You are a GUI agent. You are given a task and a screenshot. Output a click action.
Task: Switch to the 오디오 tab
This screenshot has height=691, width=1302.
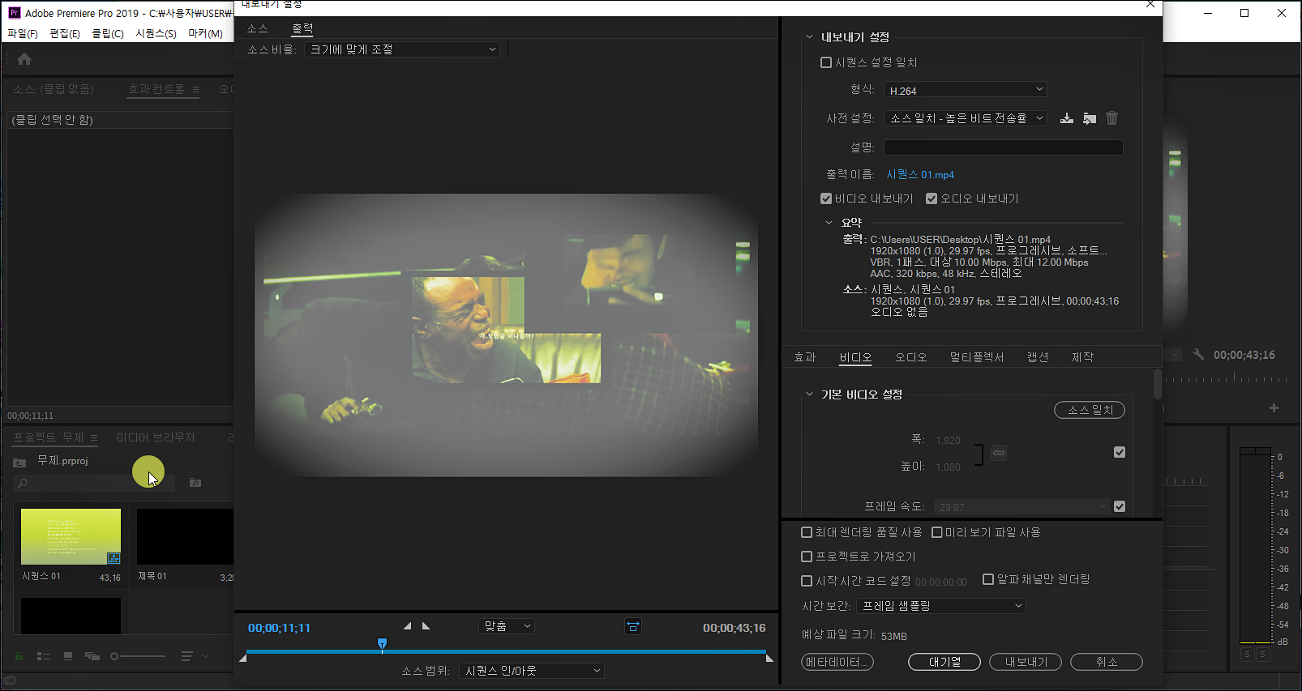(x=911, y=357)
